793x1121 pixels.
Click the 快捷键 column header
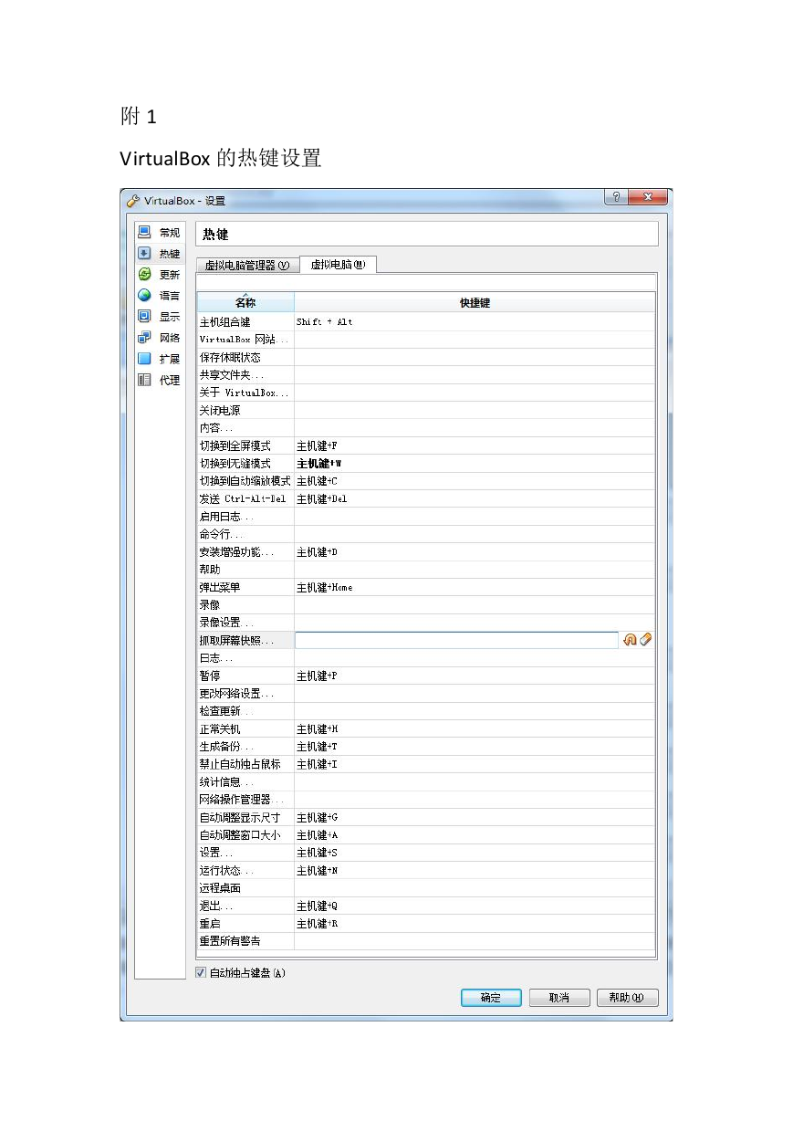[x=475, y=302]
